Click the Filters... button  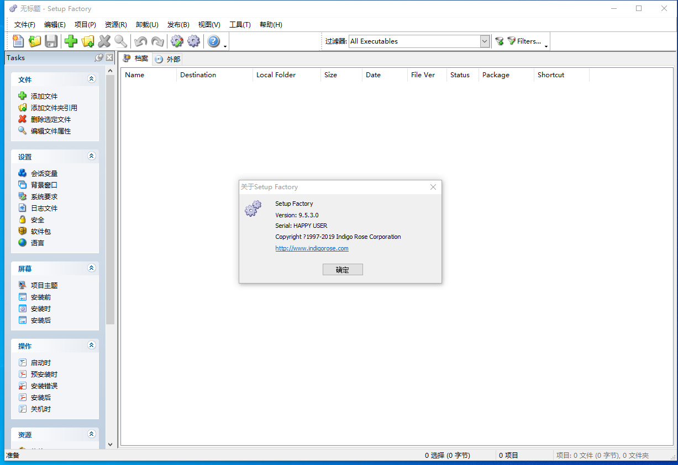(524, 41)
